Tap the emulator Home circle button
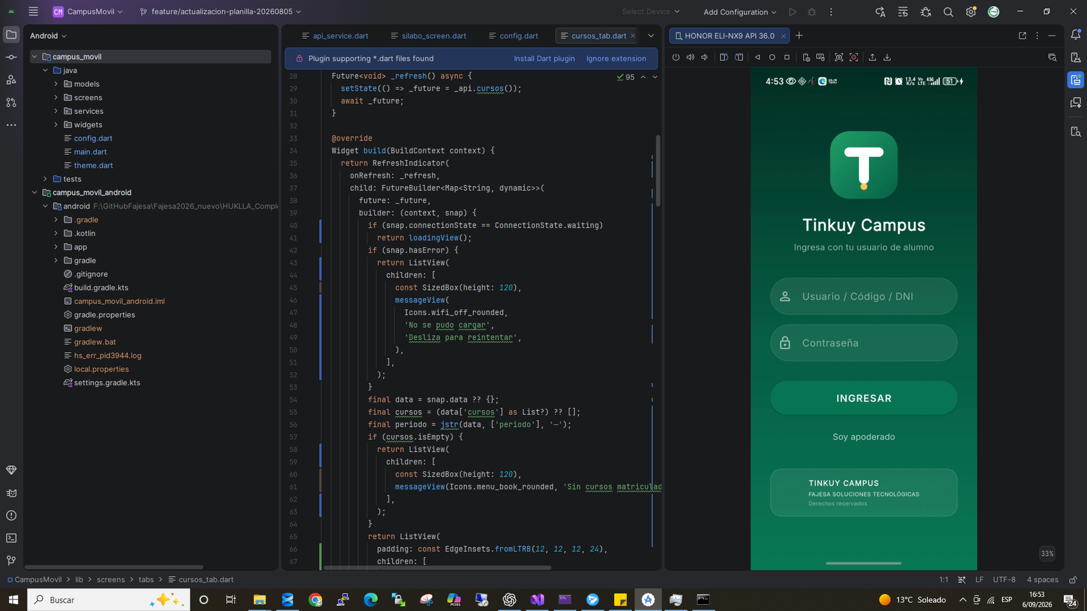 pyautogui.click(x=772, y=58)
